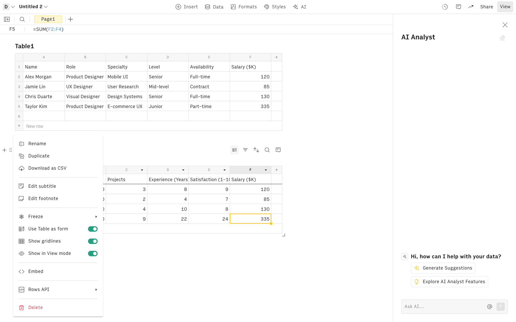Open the trend chart icon in top bar
516x322 pixels.
(471, 7)
